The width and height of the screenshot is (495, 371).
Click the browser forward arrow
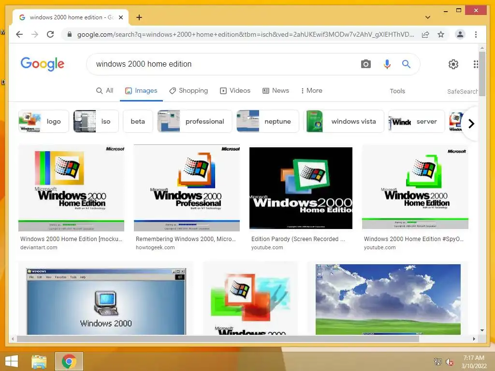35,34
